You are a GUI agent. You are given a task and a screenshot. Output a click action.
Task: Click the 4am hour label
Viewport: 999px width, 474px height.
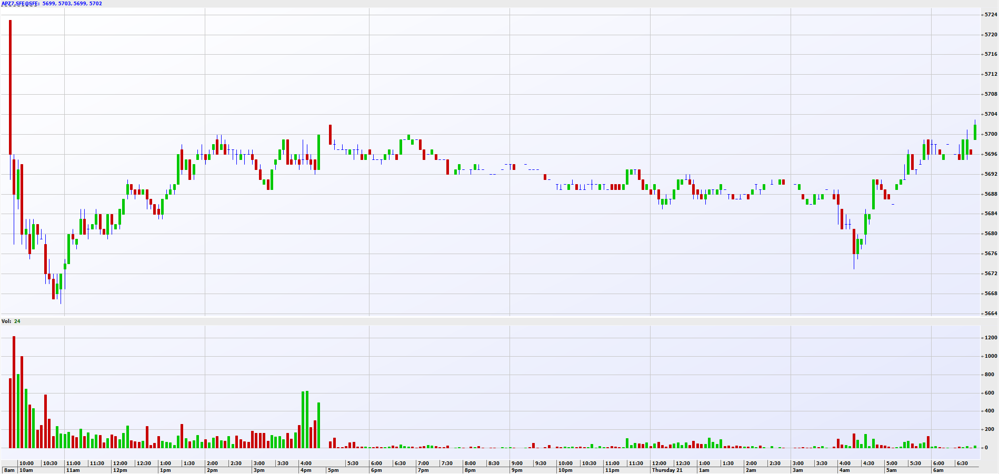845,470
